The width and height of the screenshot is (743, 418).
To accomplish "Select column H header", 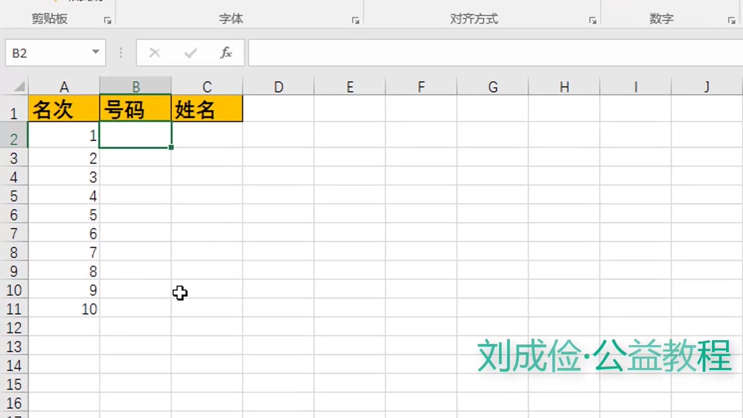I will tap(564, 87).
